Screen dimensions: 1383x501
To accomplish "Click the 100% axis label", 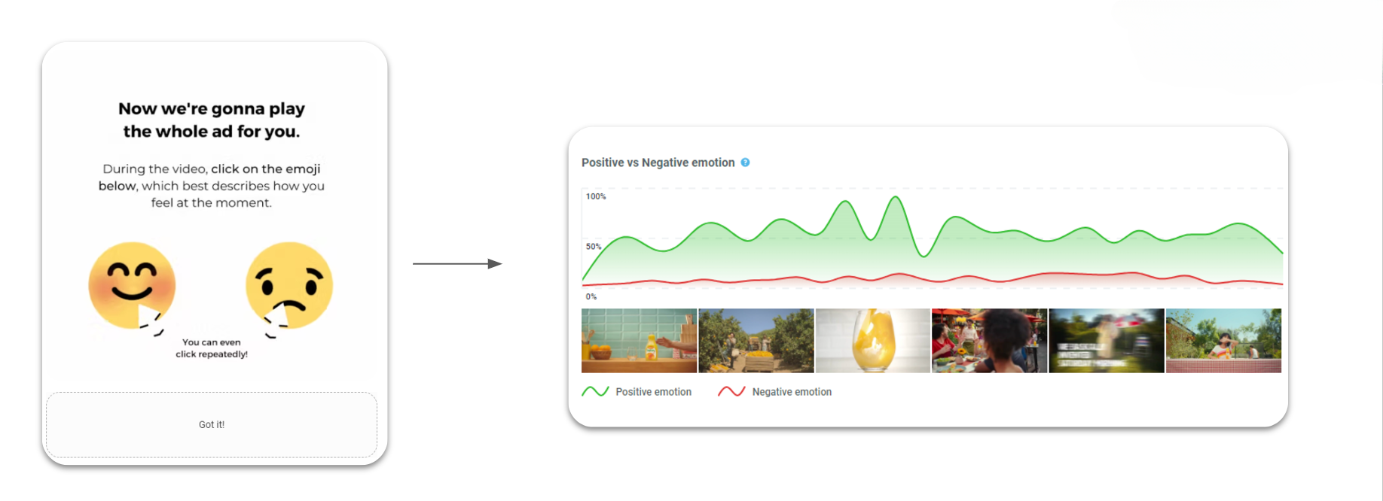I will (596, 196).
